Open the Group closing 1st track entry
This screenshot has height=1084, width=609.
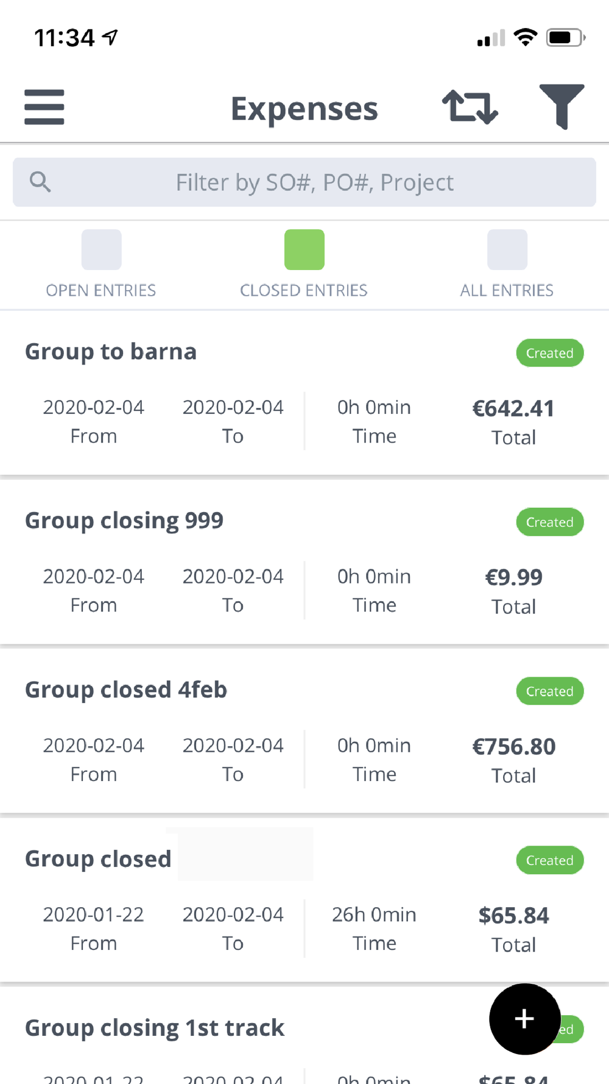[x=155, y=1028]
